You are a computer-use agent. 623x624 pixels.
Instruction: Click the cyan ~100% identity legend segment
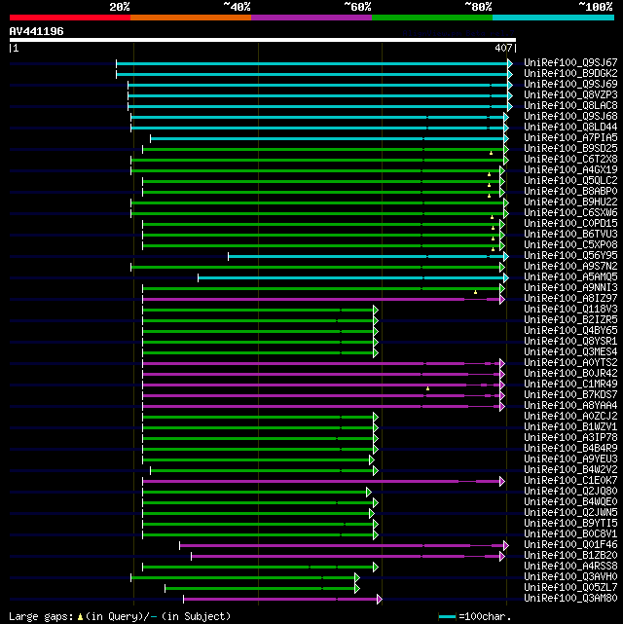click(x=553, y=18)
